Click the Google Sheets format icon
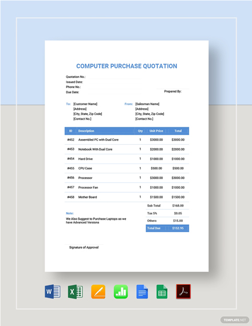Screen dimensions: 252x326 pos(162,292)
